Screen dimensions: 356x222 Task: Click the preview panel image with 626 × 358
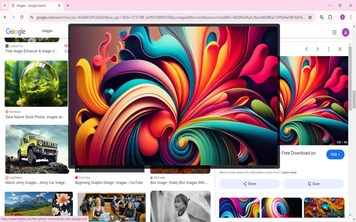click(x=314, y=100)
